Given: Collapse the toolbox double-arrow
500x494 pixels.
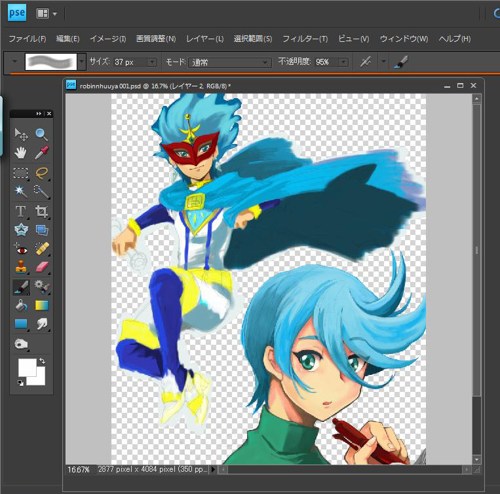Looking at the screenshot, I should point(39,114).
